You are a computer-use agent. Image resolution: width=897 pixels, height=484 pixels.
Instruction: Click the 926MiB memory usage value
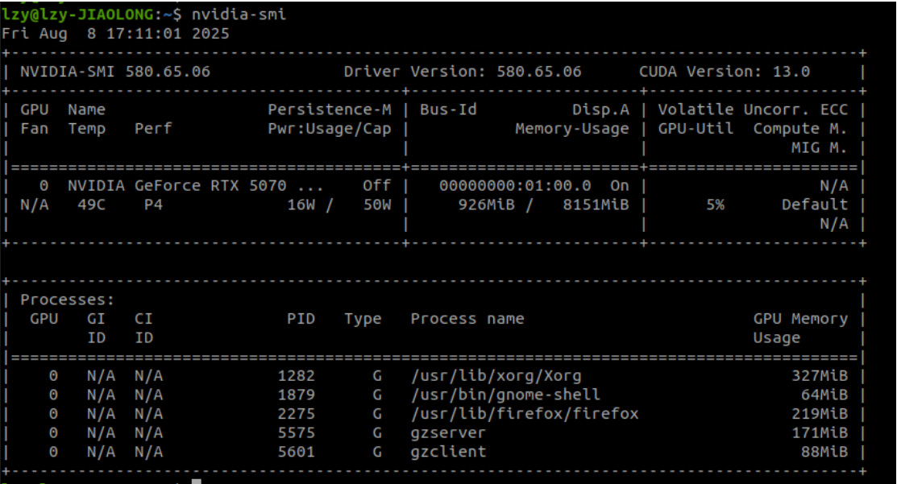486,205
